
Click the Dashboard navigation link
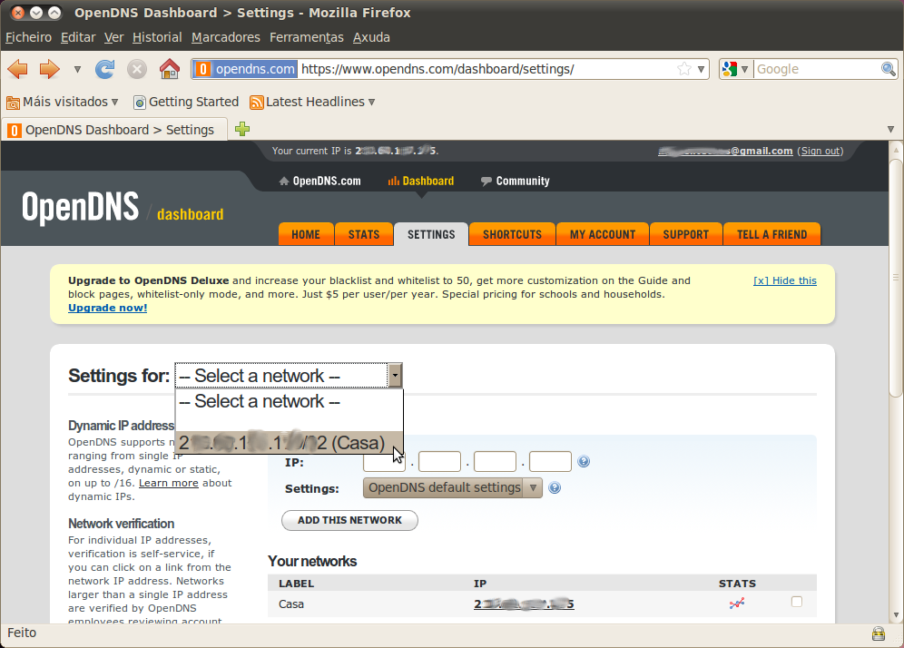[421, 181]
